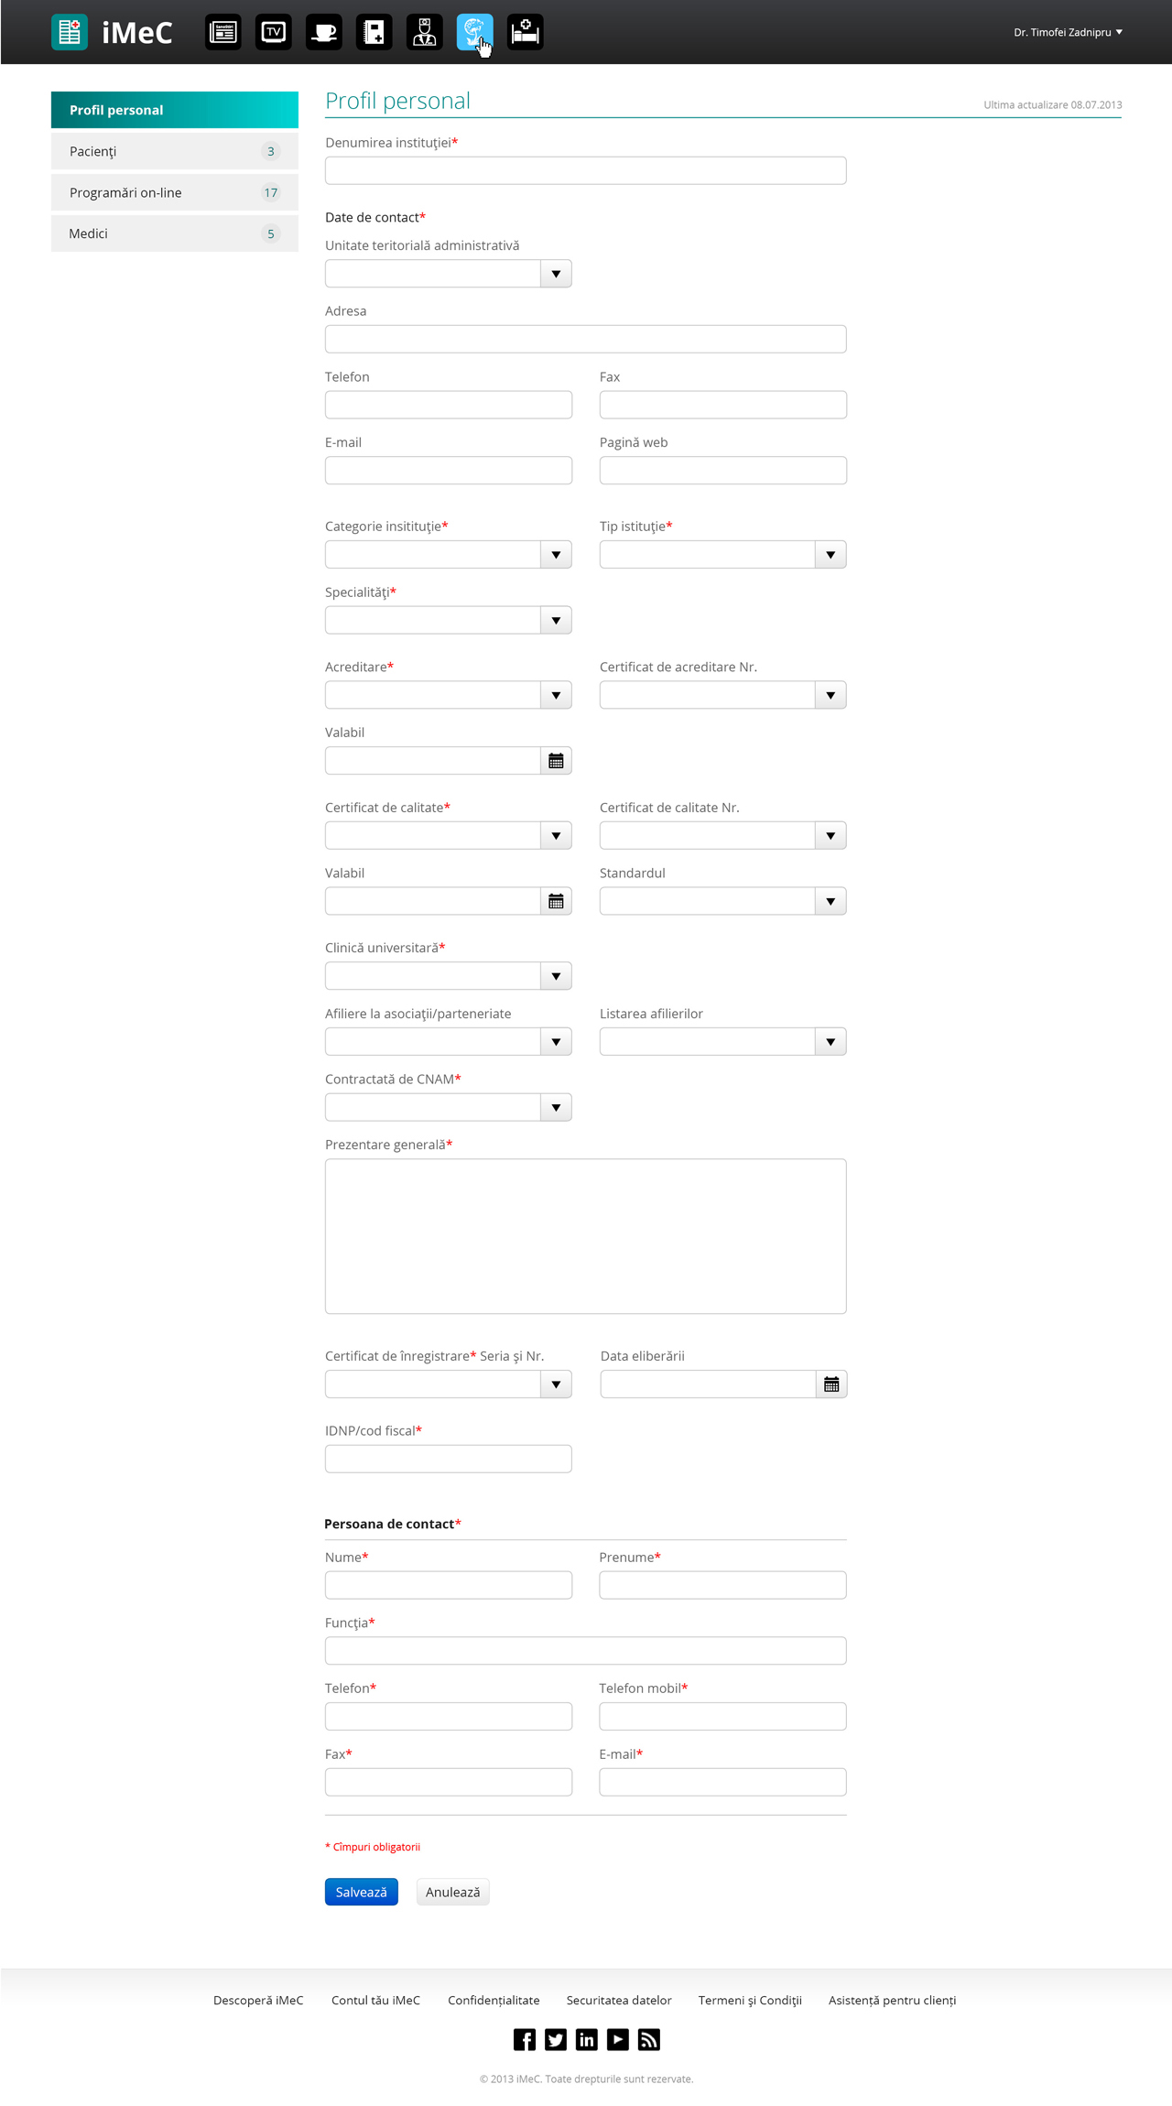This screenshot has width=1172, height=2106.
Task: Open the RSS feed icon
Action: tap(649, 2039)
